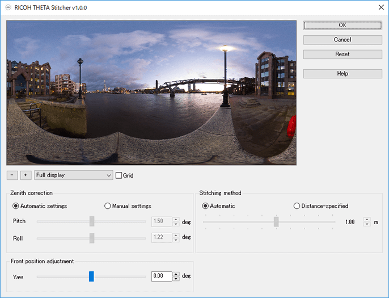
Task: Click the Yaw degree input field
Action: (161, 276)
